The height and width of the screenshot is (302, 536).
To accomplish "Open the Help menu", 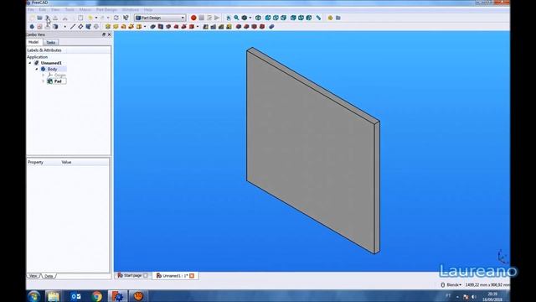I will [x=148, y=10].
